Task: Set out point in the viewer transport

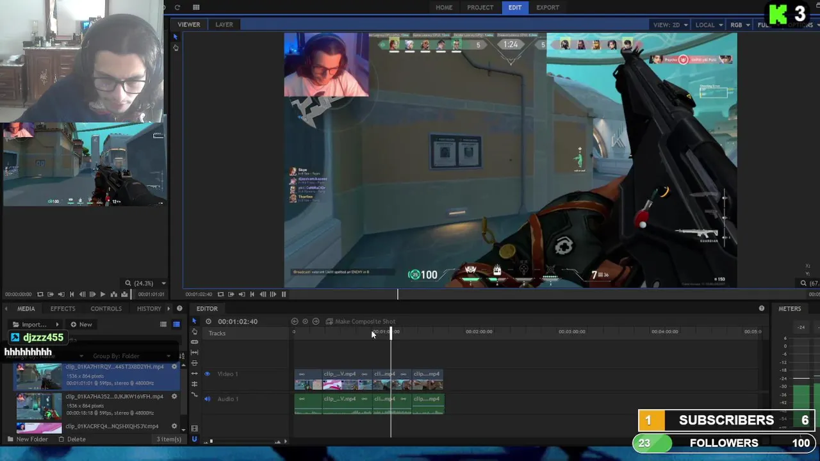Action: (x=242, y=295)
